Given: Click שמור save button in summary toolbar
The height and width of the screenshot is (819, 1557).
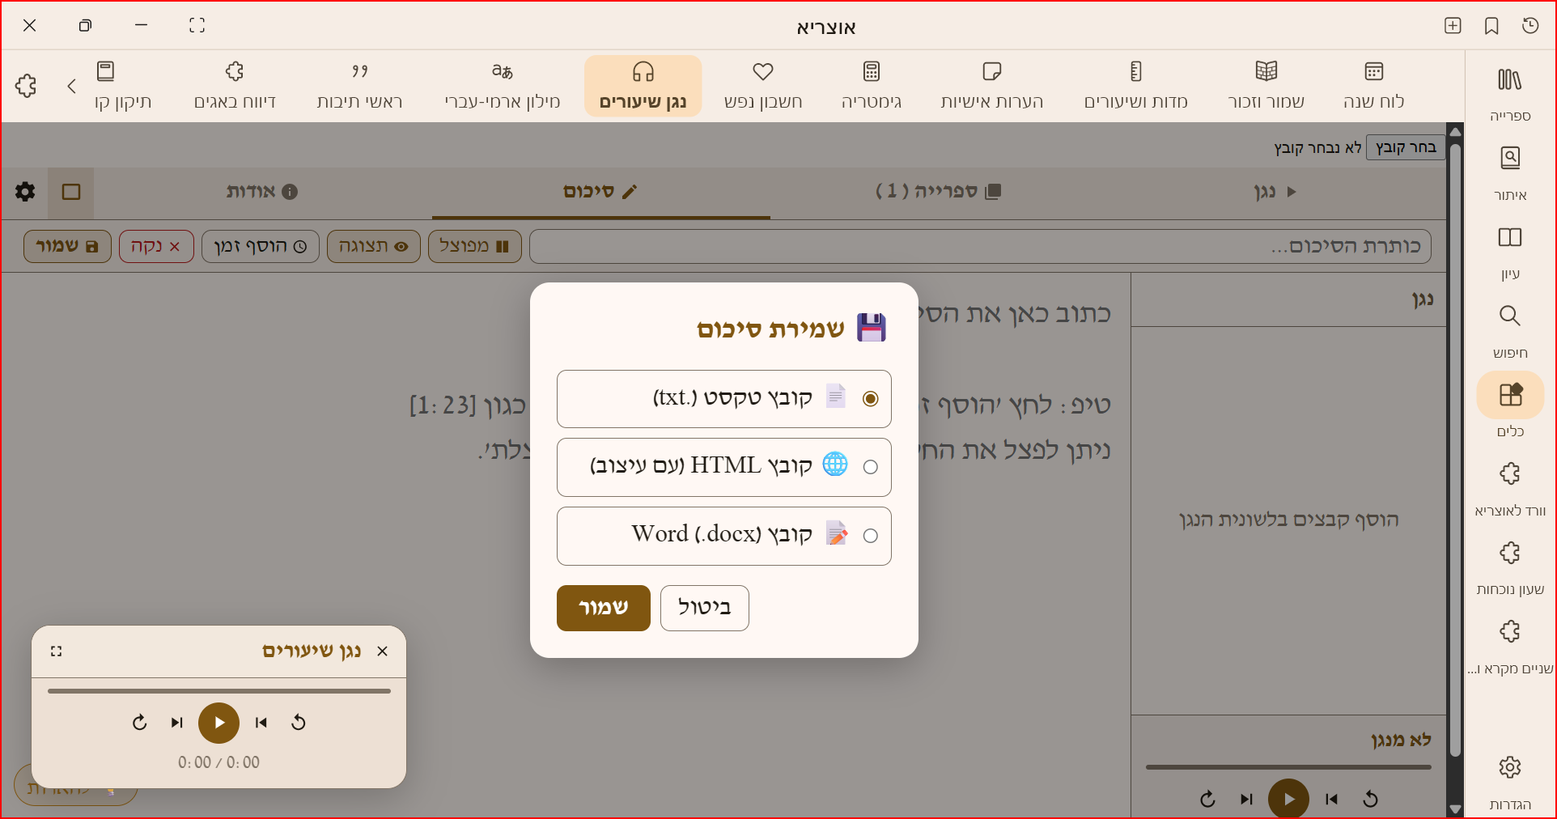Looking at the screenshot, I should click(67, 246).
